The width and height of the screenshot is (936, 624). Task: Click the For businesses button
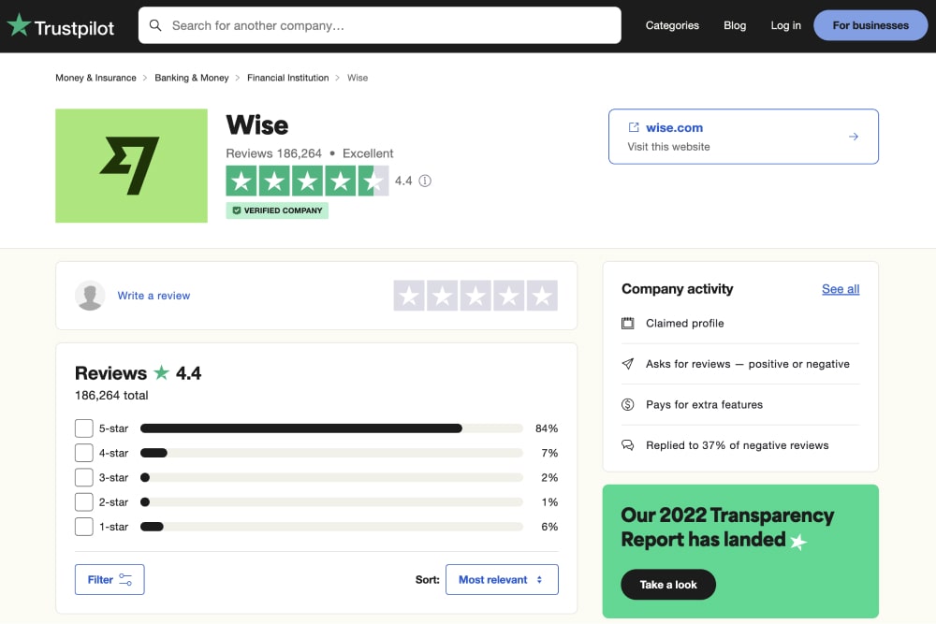[870, 25]
